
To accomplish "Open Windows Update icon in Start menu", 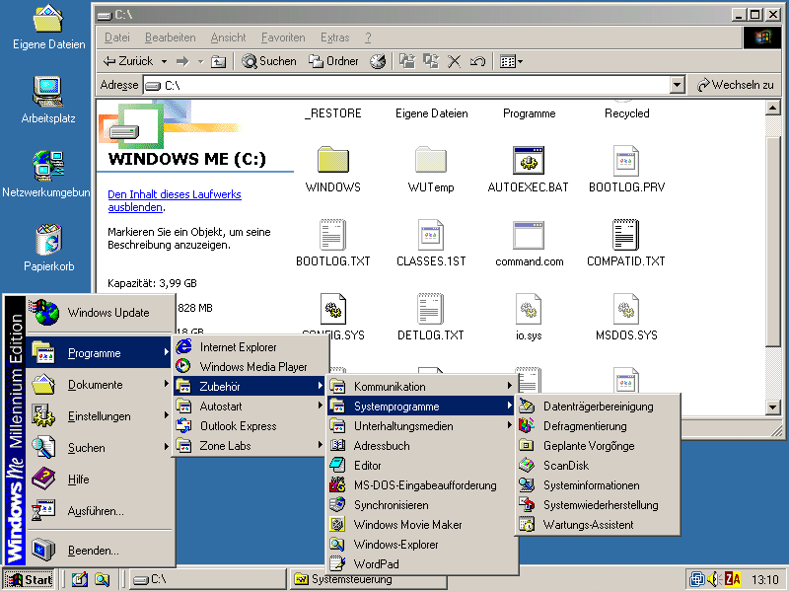I will click(44, 313).
